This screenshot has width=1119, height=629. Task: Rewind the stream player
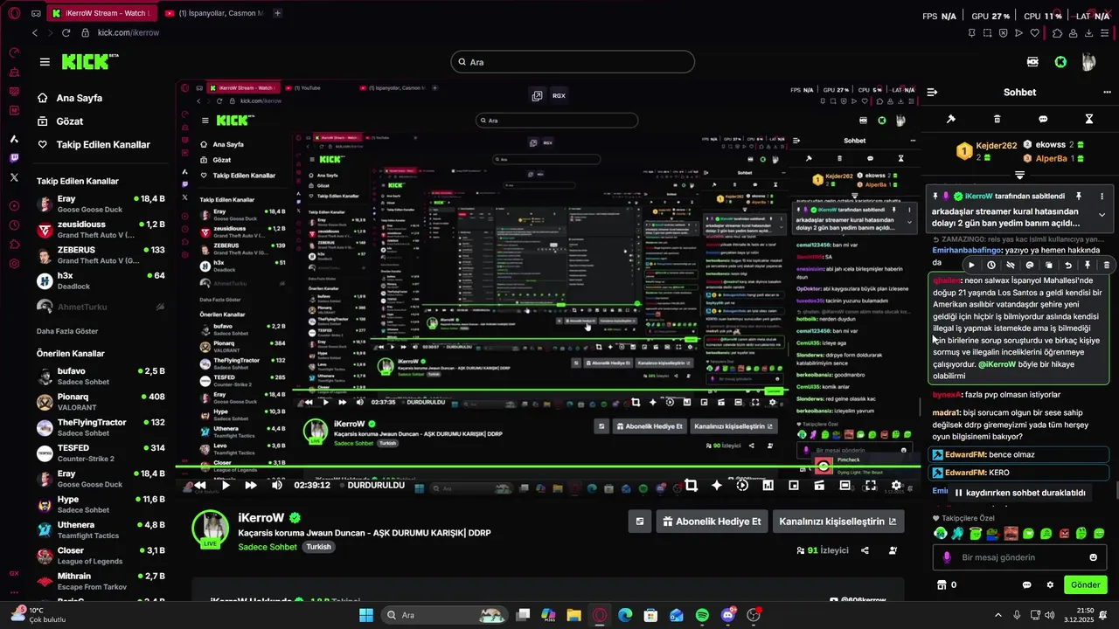click(x=200, y=485)
